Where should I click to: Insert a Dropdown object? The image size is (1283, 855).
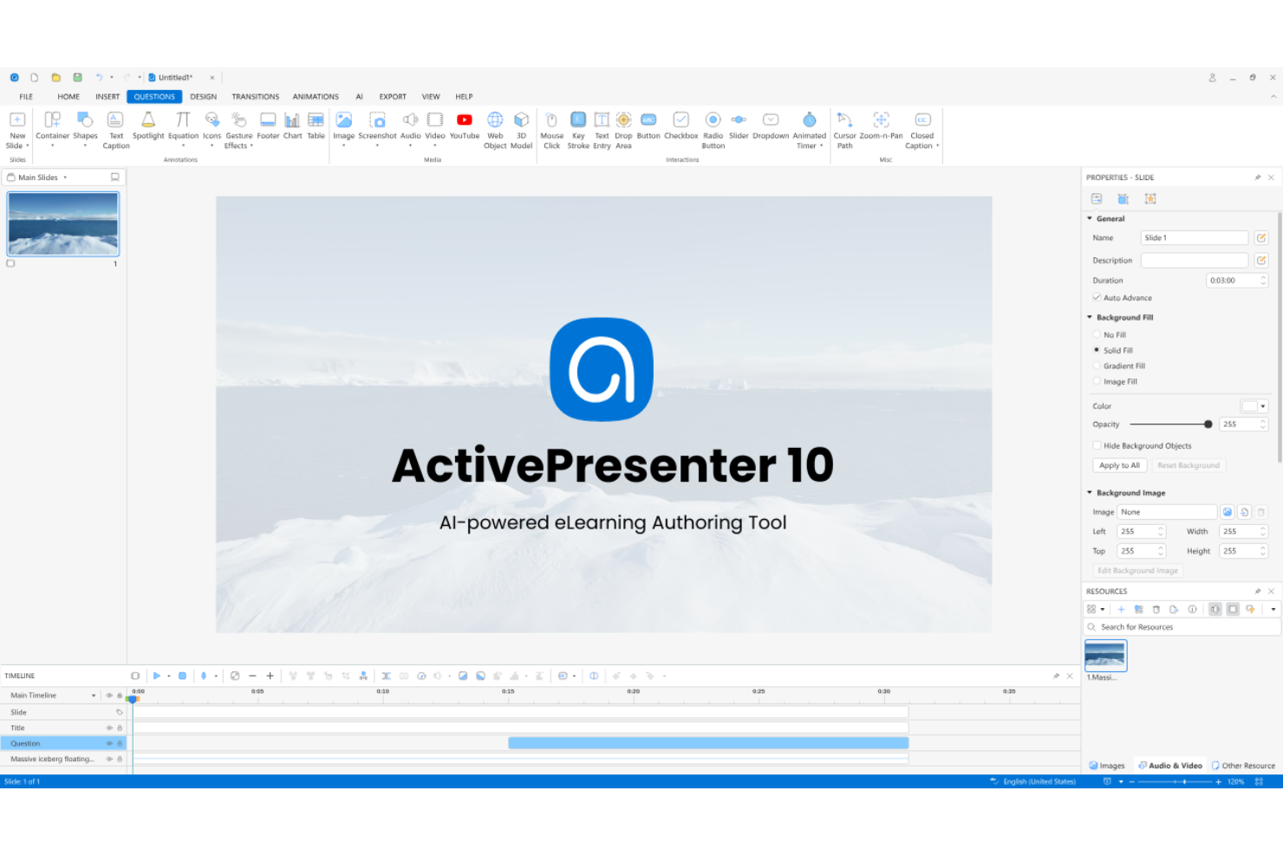coord(771,126)
